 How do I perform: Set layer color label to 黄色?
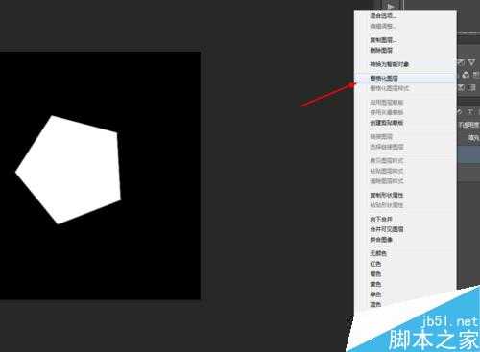[x=375, y=284]
